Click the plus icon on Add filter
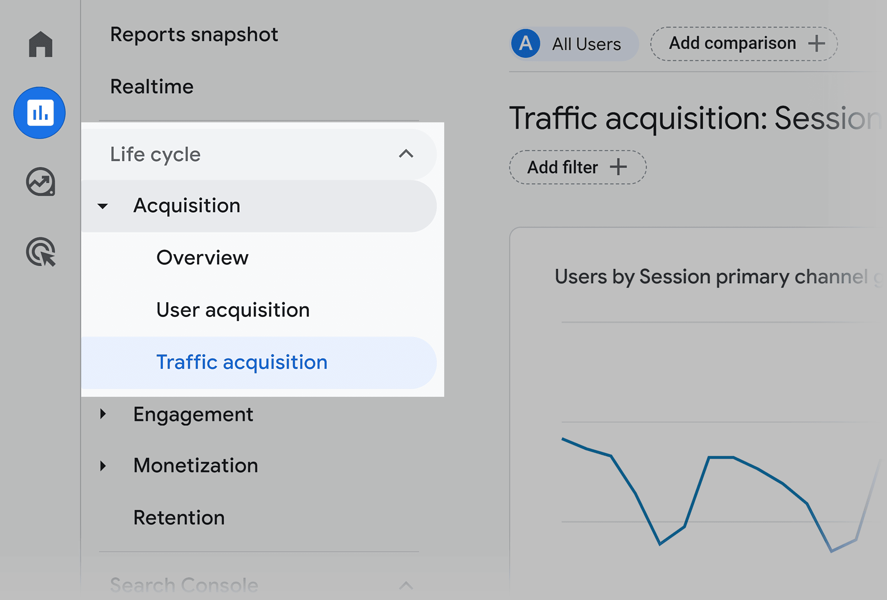Viewport: 887px width, 600px height. pos(619,167)
